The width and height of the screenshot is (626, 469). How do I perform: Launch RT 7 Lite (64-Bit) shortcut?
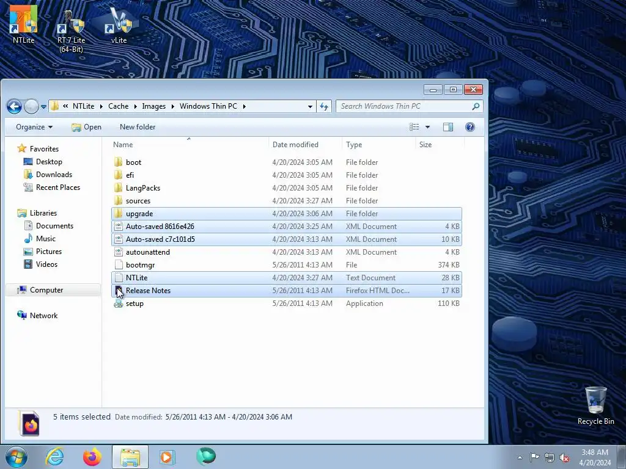[71, 31]
